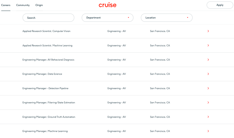
Task: Open the Origin menu item
Action: 39,5
